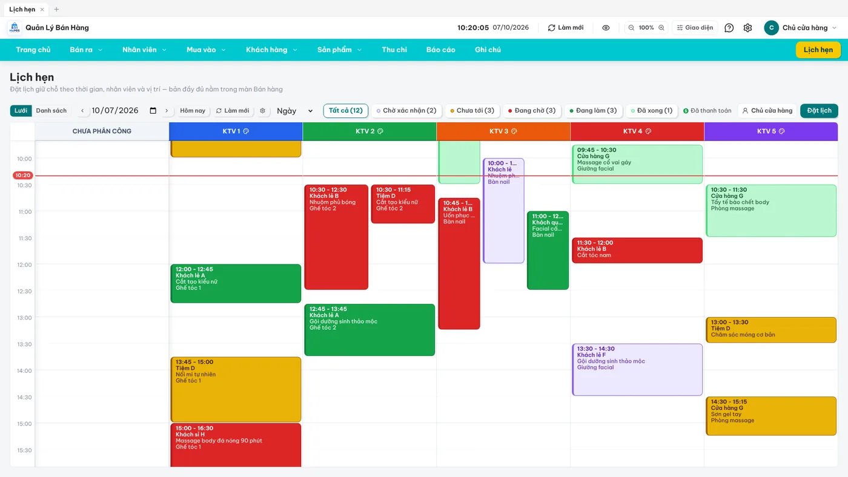
Task: Click the teal Đặt lịch button
Action: pyautogui.click(x=819, y=111)
